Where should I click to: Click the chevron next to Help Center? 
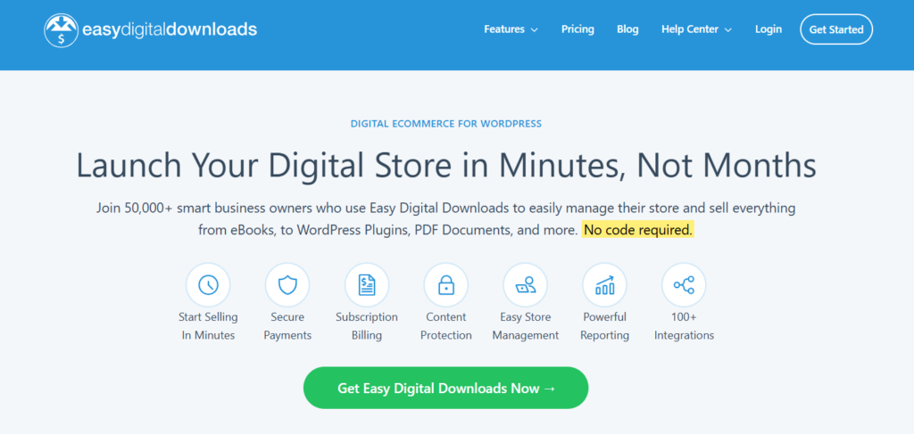click(728, 30)
